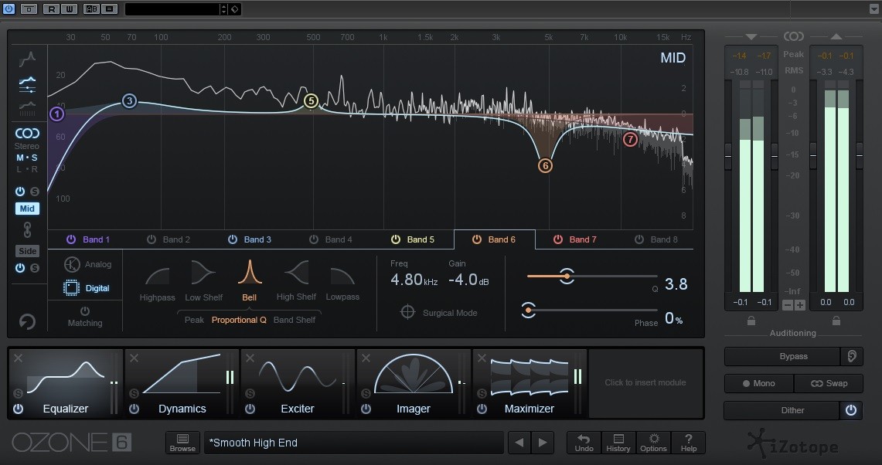
Task: Open the Band 5 tab
Action: [414, 239]
